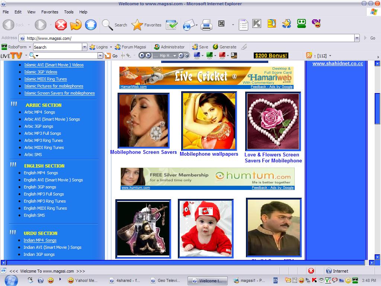Click the Yahoo Messenger toolbar icon
Screen dimensions: 381x286
click(316, 24)
